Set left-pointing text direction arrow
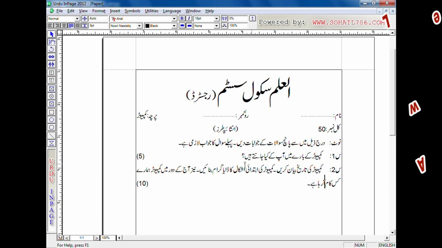The image size is (442, 248). (x=189, y=26)
